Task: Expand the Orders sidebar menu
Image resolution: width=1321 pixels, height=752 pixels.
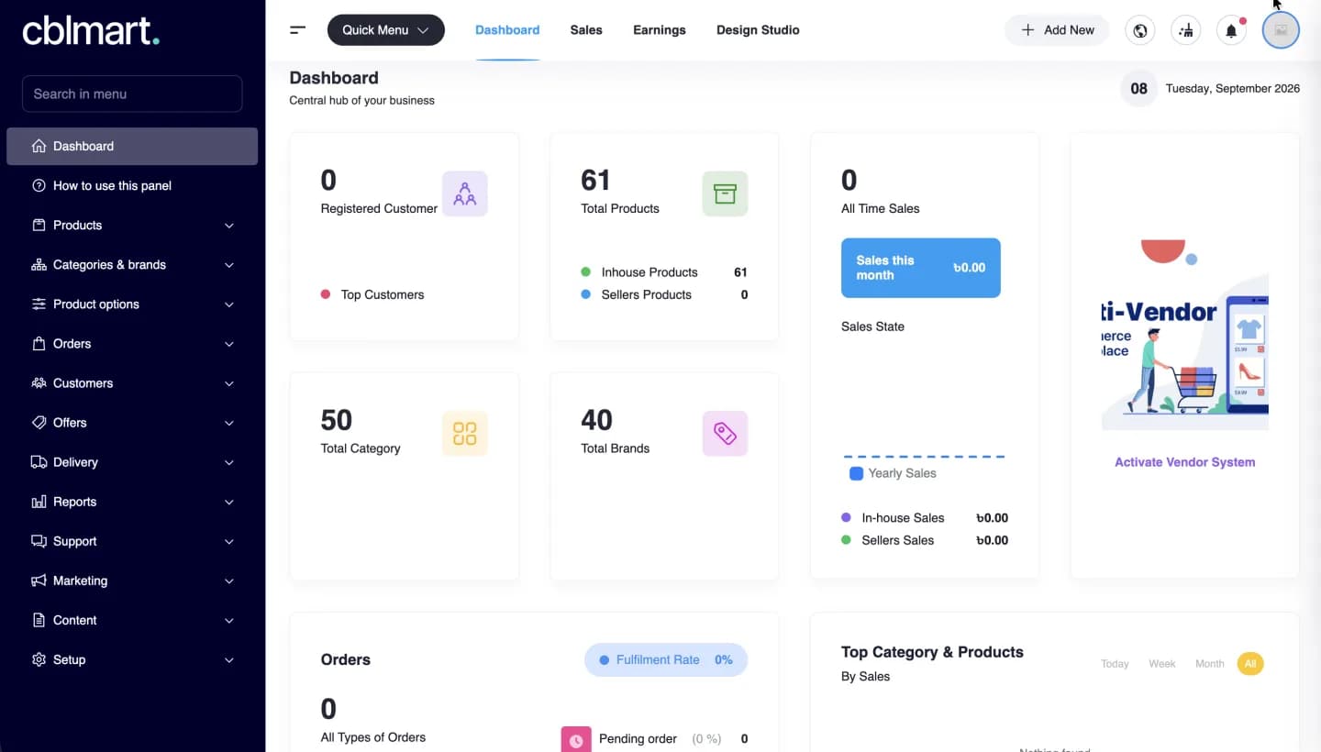Action: (132, 344)
